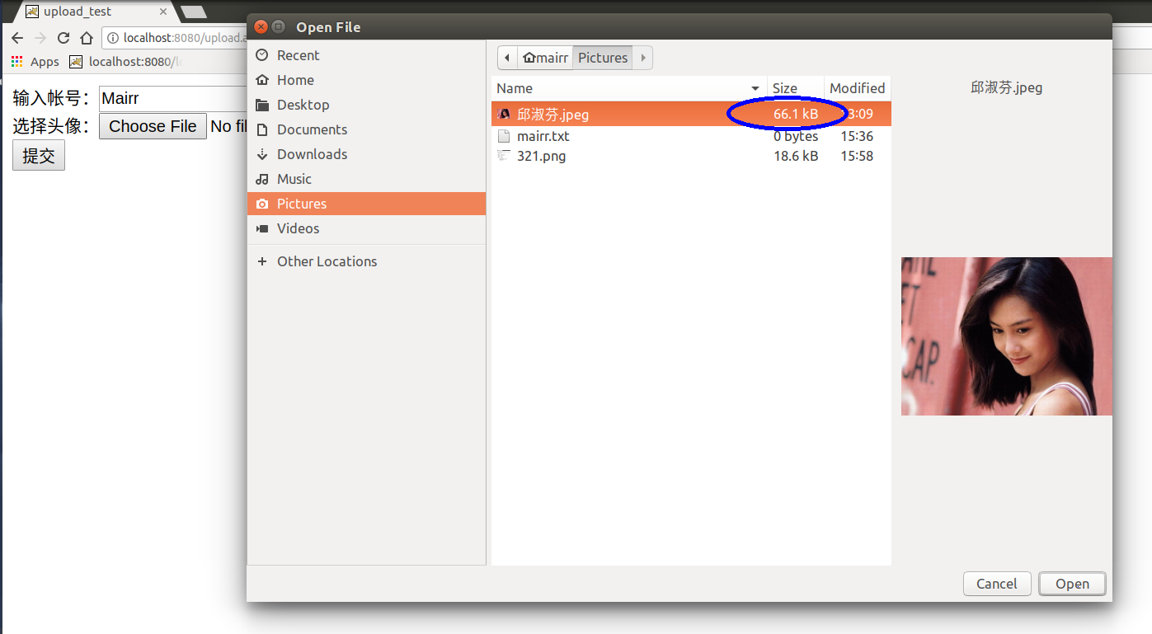The height and width of the screenshot is (634, 1152).
Task: Sort files by the Size column header
Action: [x=796, y=88]
